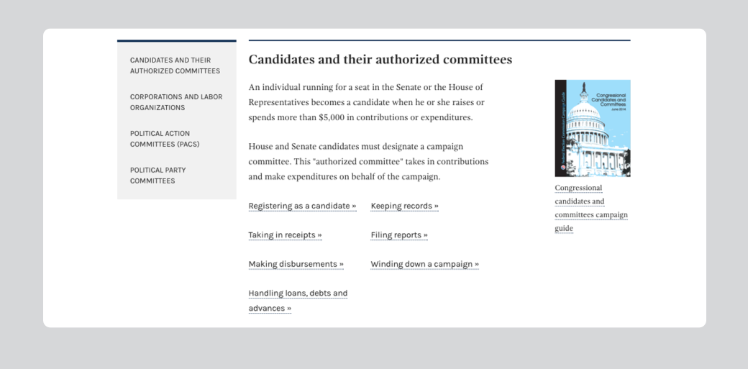Follow 'Winding down a campaign' link

pos(424,264)
